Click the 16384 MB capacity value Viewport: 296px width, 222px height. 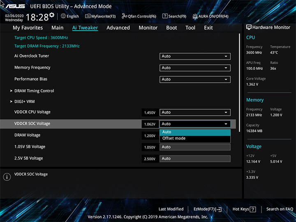click(254, 131)
